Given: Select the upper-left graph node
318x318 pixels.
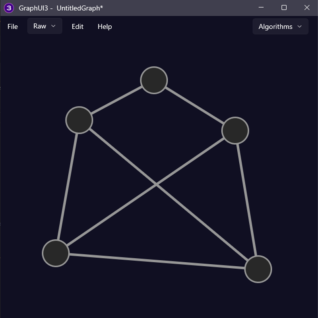Looking at the screenshot, I should (x=79, y=120).
